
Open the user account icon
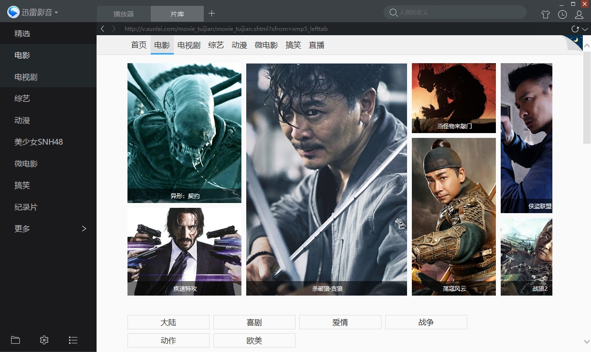(x=579, y=14)
